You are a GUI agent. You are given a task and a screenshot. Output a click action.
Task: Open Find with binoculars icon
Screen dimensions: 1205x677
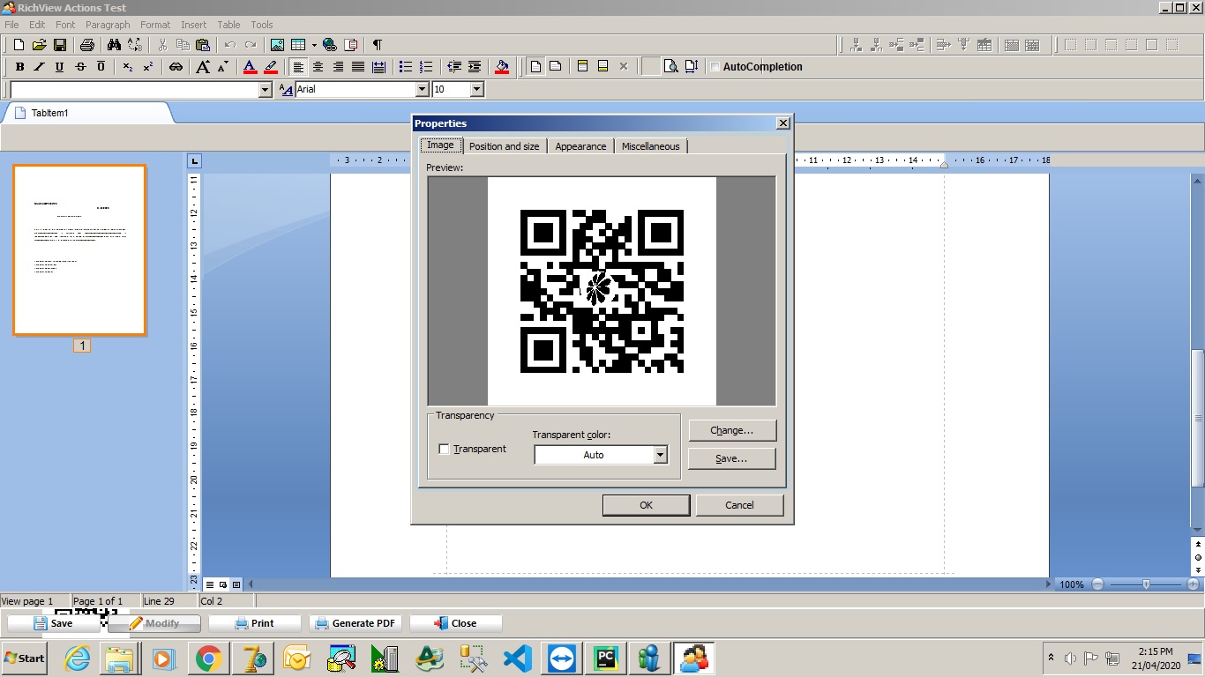[x=114, y=45]
